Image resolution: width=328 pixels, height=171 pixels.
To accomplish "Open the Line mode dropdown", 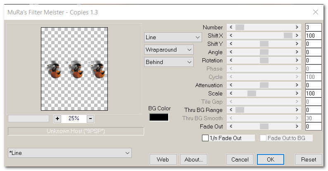I will [173, 37].
